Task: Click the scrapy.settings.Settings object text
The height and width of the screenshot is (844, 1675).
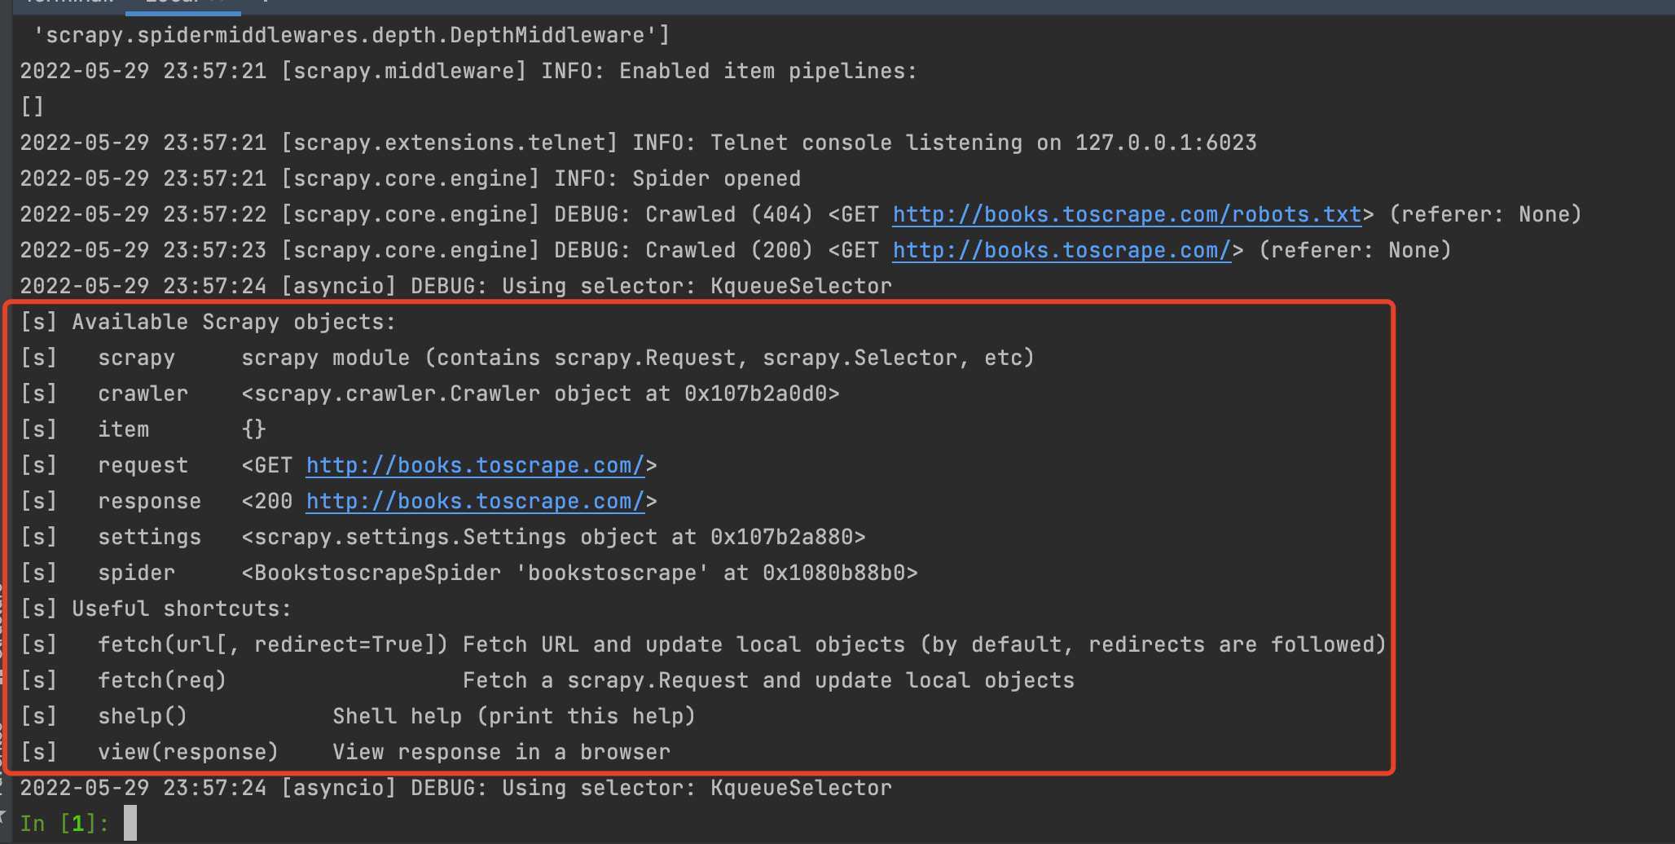Action: [553, 537]
